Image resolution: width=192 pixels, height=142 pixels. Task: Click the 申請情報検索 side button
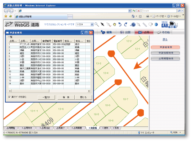165,53
